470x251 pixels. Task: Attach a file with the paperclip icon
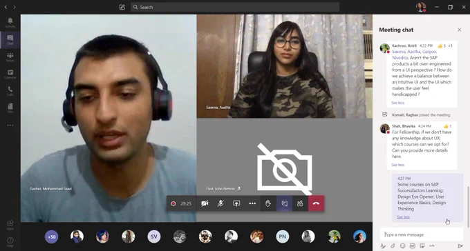point(393,246)
